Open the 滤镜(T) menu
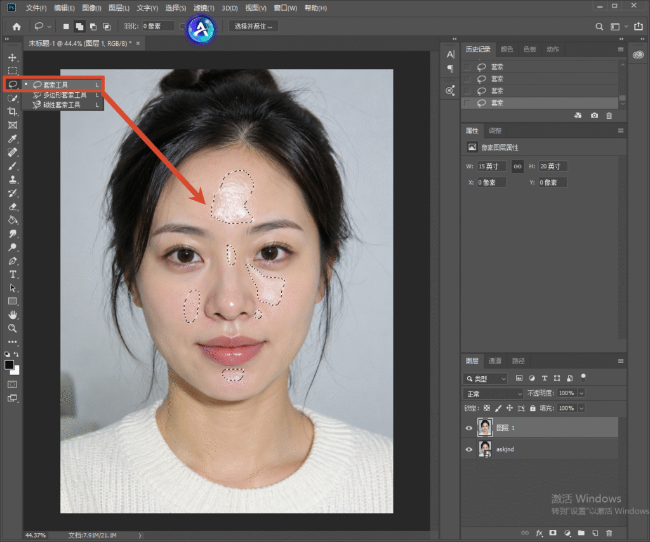 204,8
